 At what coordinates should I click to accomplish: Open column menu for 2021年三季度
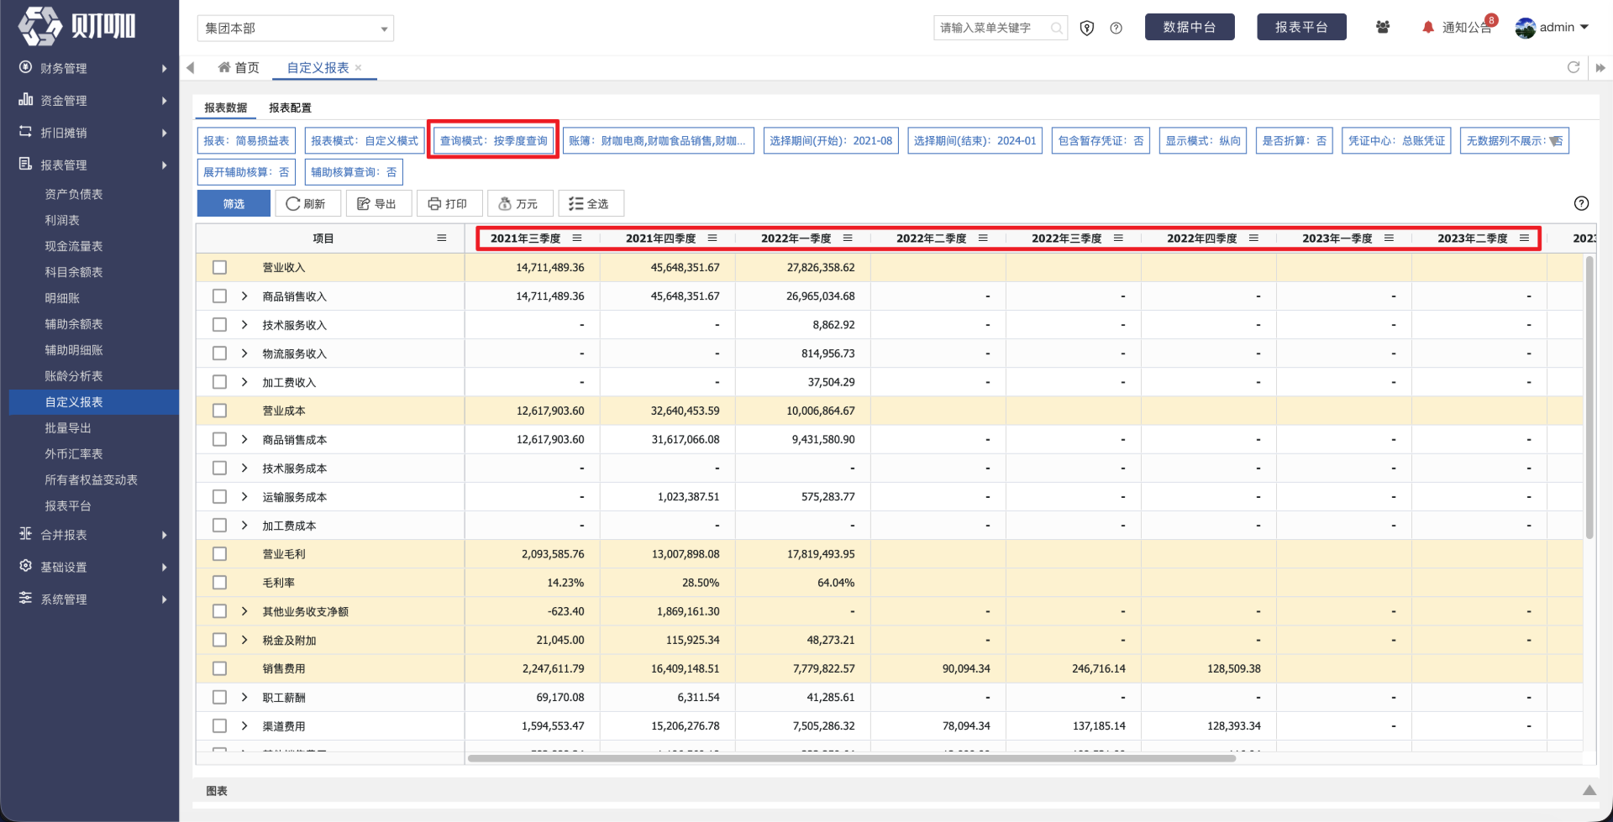pos(577,238)
